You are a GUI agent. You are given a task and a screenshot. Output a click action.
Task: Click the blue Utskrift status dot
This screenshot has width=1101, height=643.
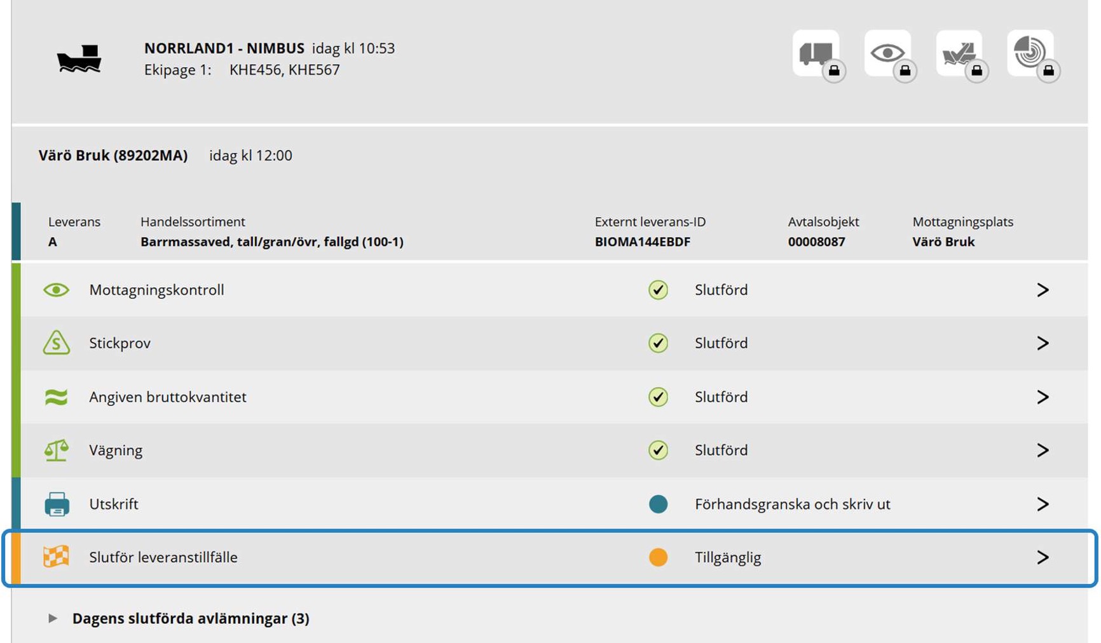point(658,504)
